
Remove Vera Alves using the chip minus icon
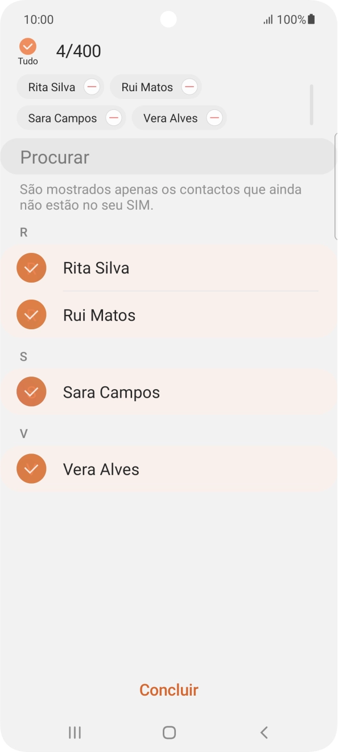click(x=214, y=118)
